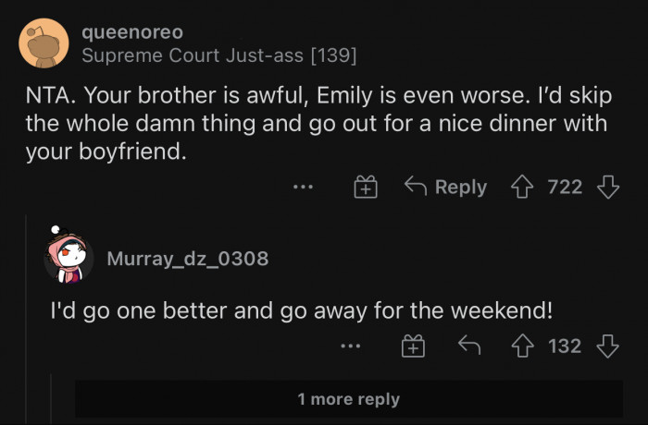Click the 132 vote count

click(x=565, y=346)
